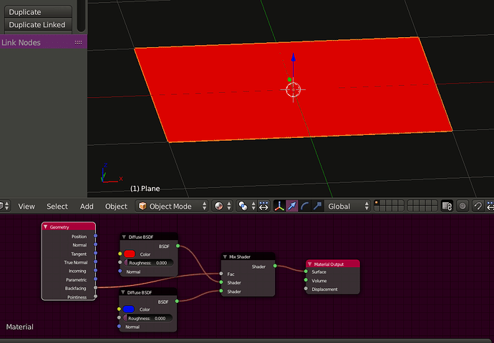Collapse the red Diffuse BSDF node

point(124,237)
